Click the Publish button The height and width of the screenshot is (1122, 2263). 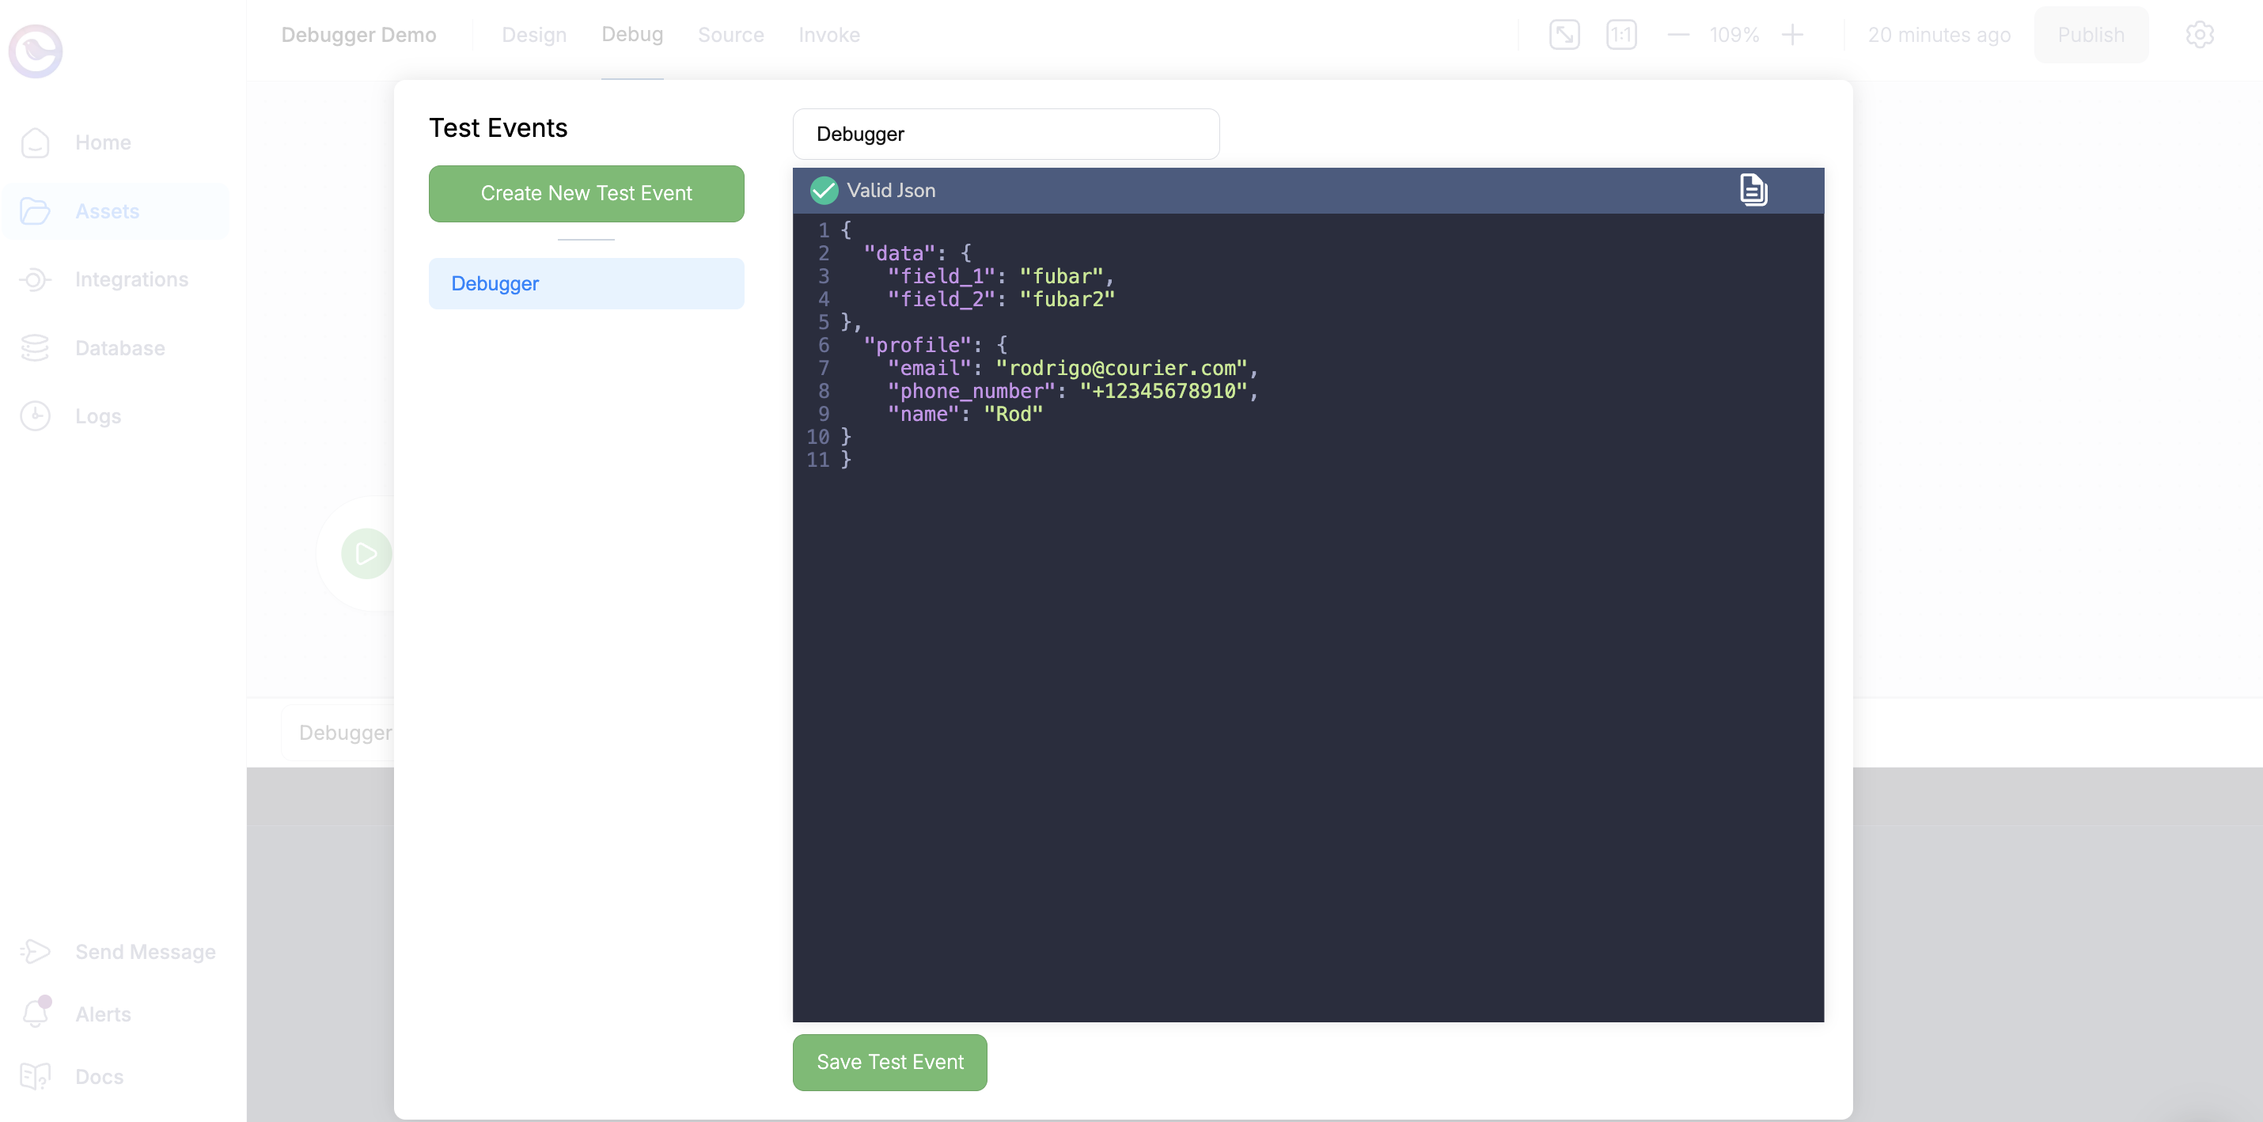[2090, 35]
